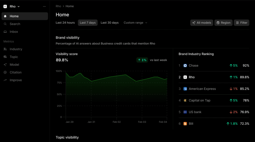Image resolution: width=255 pixels, height=142 pixels.
Task: Open the Custom range dropdown
Action: click(x=135, y=23)
